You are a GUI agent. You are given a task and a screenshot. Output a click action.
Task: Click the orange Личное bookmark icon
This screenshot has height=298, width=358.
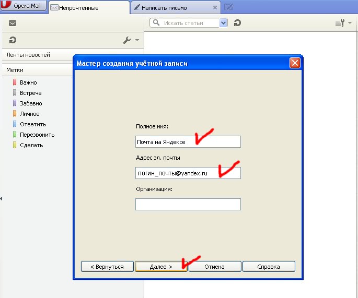(x=15, y=114)
